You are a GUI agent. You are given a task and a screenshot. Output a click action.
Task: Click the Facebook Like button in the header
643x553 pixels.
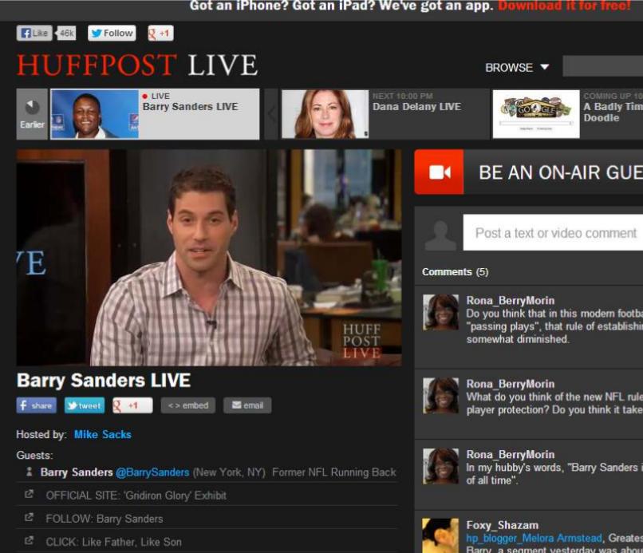tap(34, 34)
